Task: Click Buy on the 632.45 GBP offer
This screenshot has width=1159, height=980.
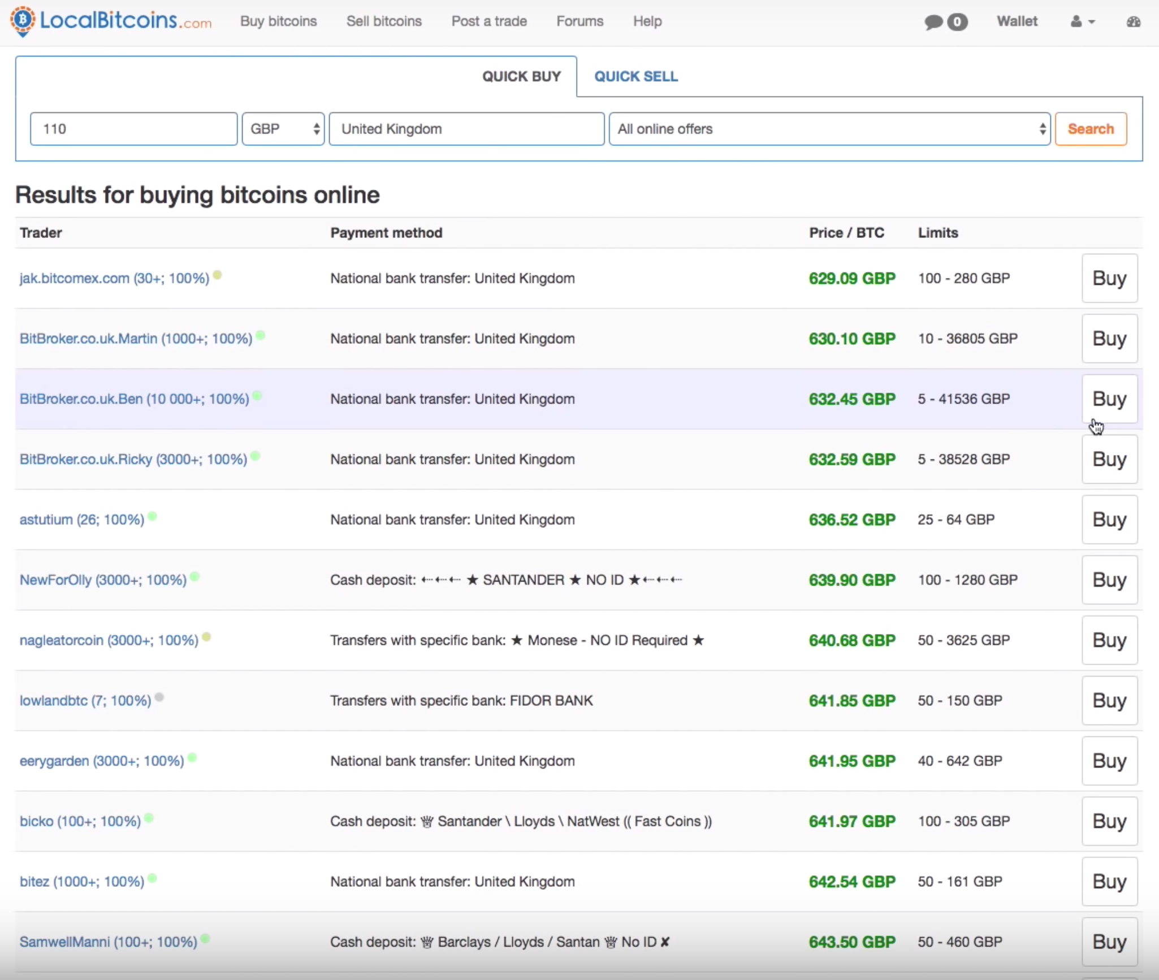Action: point(1110,399)
